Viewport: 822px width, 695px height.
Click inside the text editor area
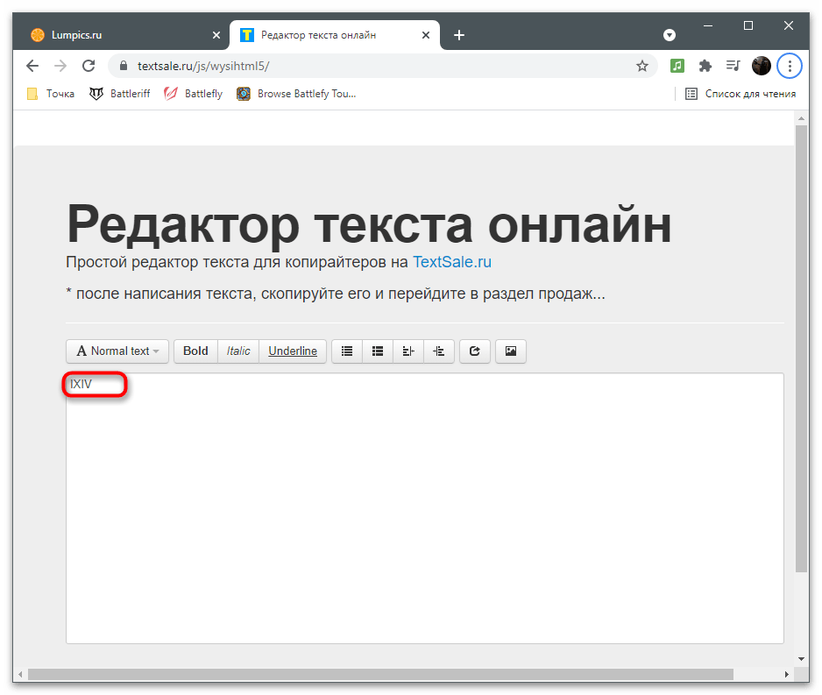[x=424, y=508]
